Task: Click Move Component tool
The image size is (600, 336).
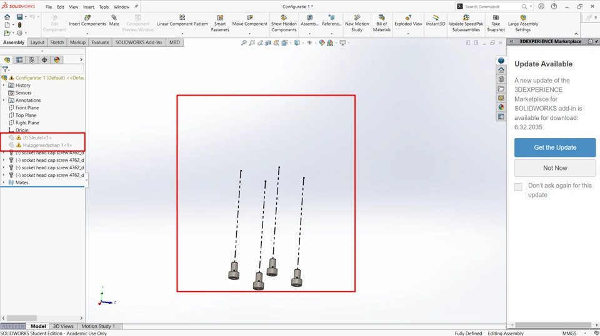Action: pyautogui.click(x=249, y=21)
